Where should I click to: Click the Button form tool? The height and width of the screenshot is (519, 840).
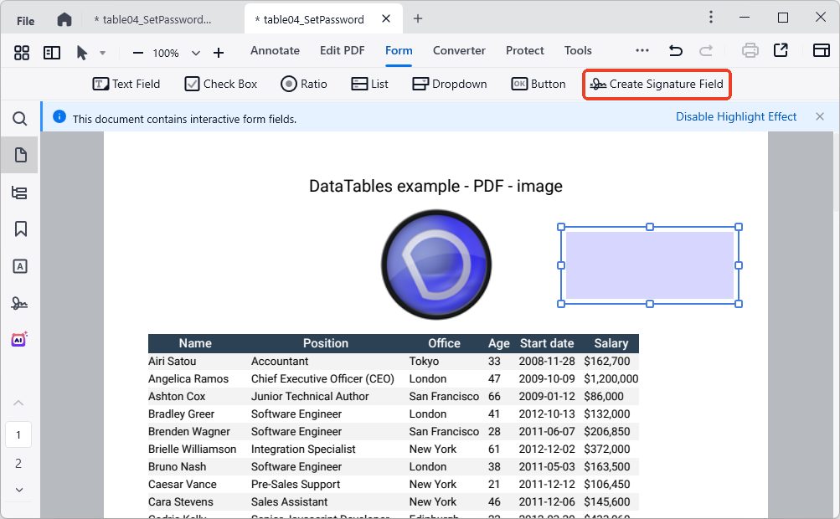(x=538, y=84)
